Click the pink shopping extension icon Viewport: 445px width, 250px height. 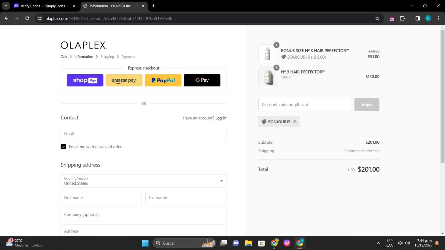click(392, 18)
